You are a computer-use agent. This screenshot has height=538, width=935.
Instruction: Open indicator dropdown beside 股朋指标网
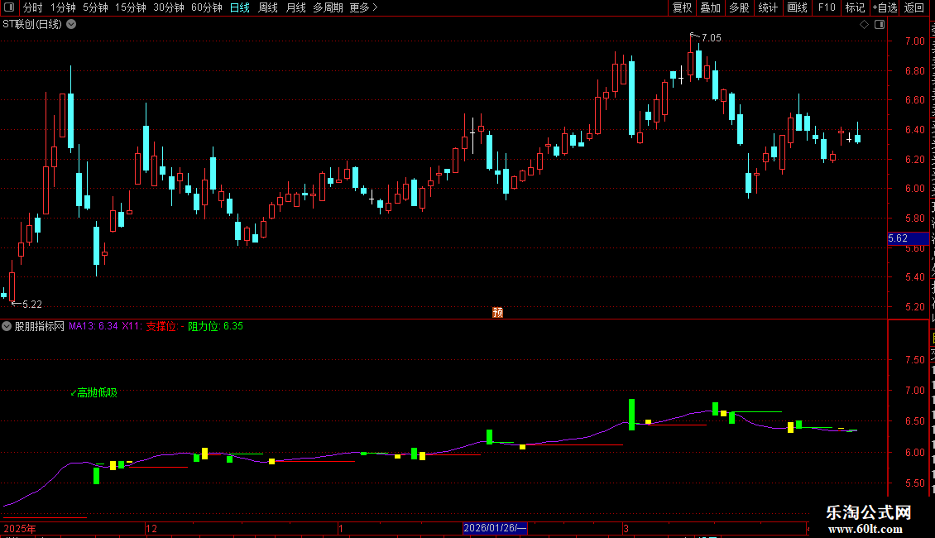point(7,326)
